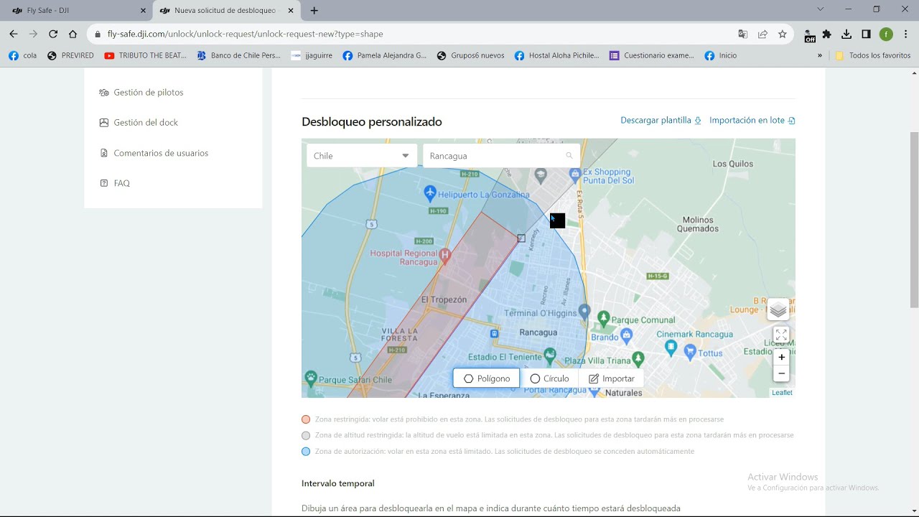The height and width of the screenshot is (517, 919).
Task: Zoom in on the map
Action: coord(781,357)
